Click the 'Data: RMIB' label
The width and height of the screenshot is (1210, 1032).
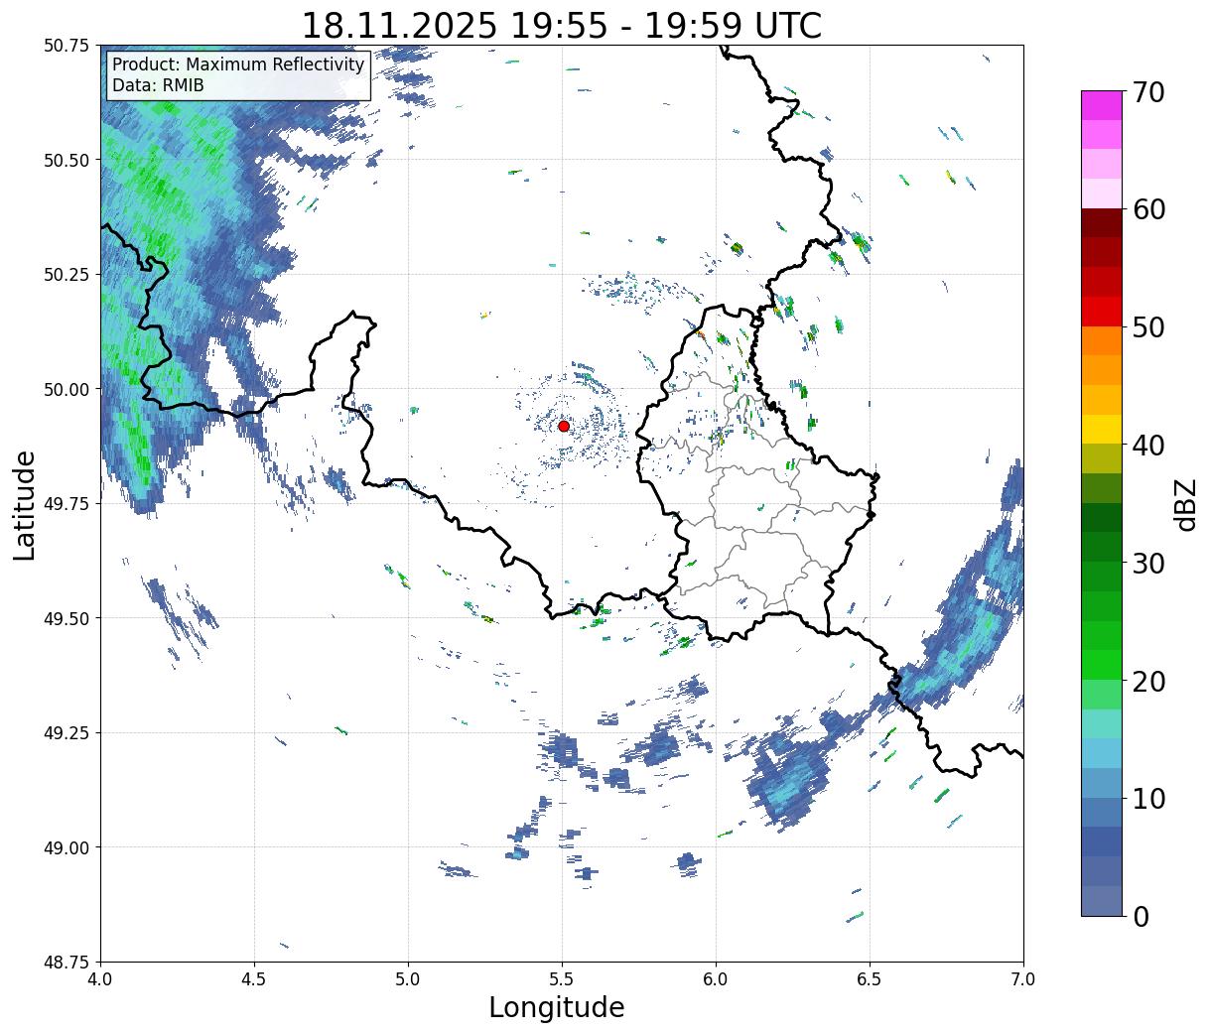(158, 85)
